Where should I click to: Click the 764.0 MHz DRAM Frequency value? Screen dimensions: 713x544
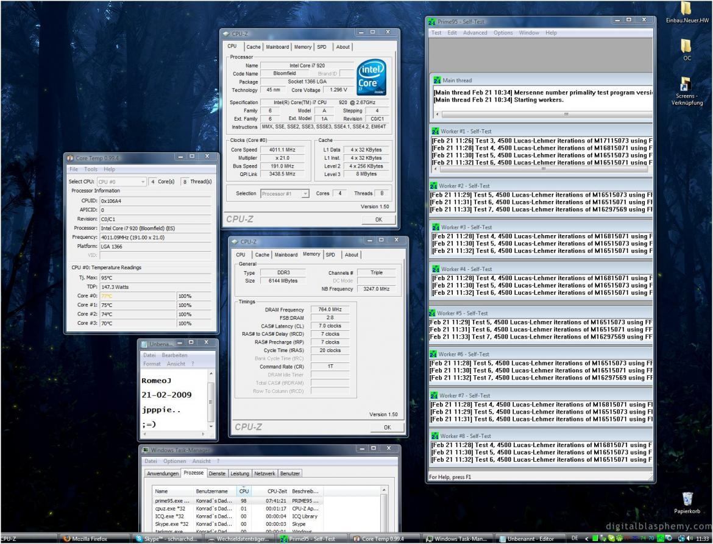coord(330,310)
